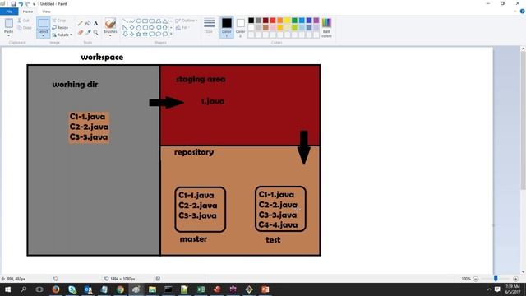Switch to the View ribbon tab
The image size is (526, 296).
(46, 12)
